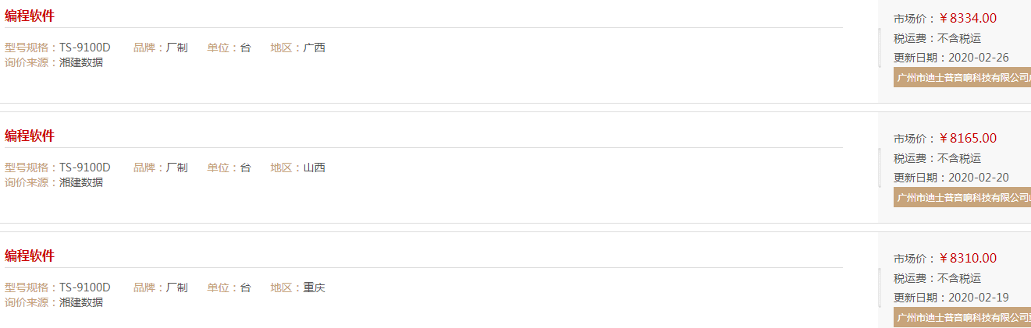Click the 广西 region value
1031x328 pixels.
(x=315, y=48)
